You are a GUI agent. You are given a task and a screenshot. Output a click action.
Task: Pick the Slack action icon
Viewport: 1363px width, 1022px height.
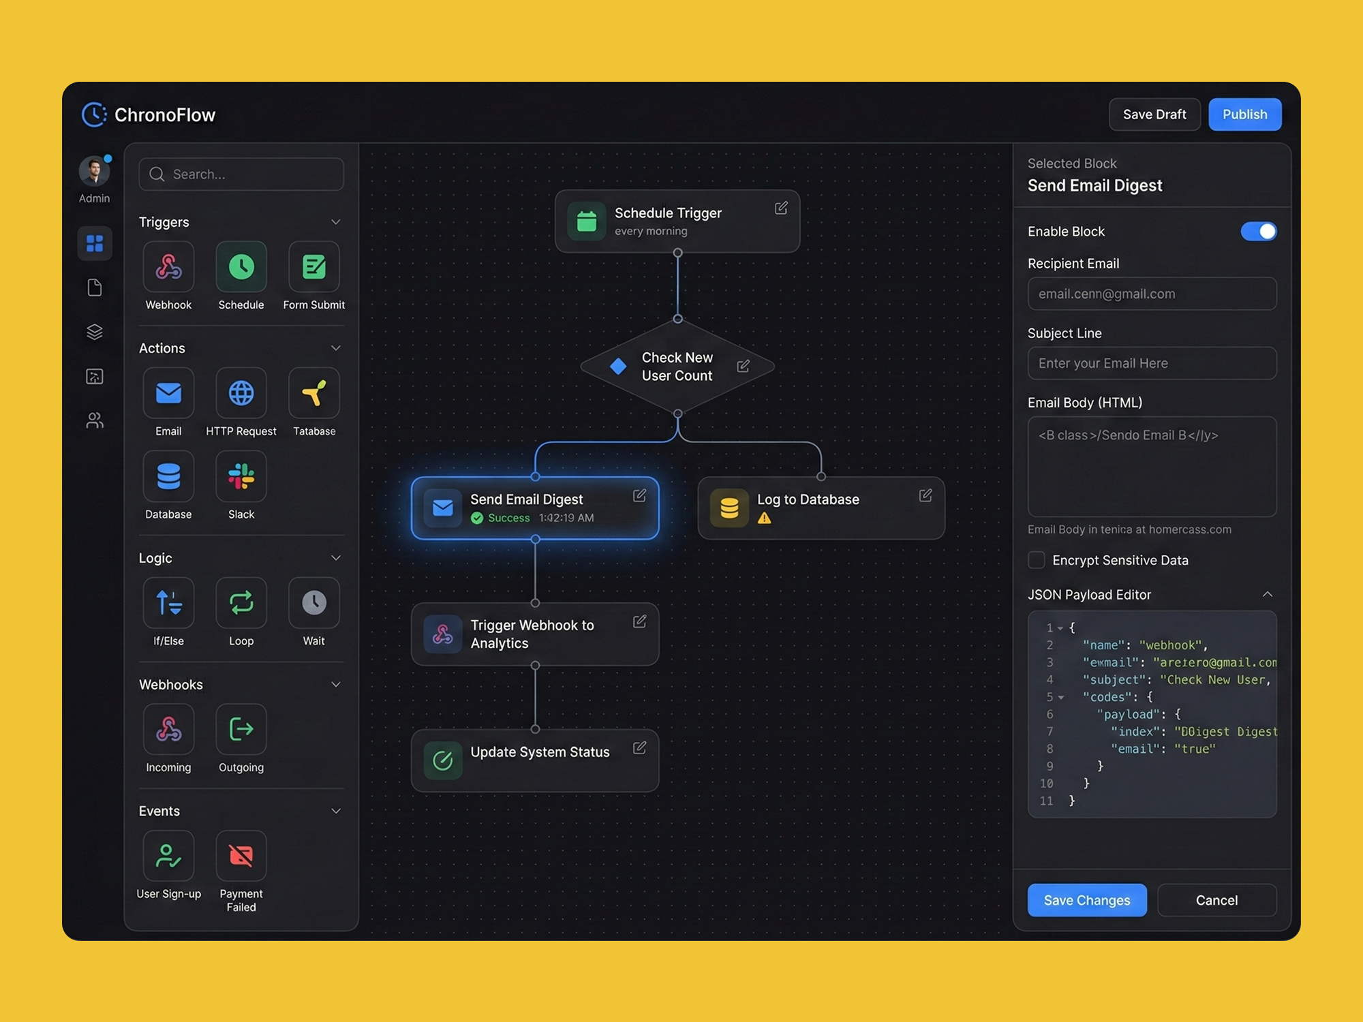pyautogui.click(x=241, y=476)
